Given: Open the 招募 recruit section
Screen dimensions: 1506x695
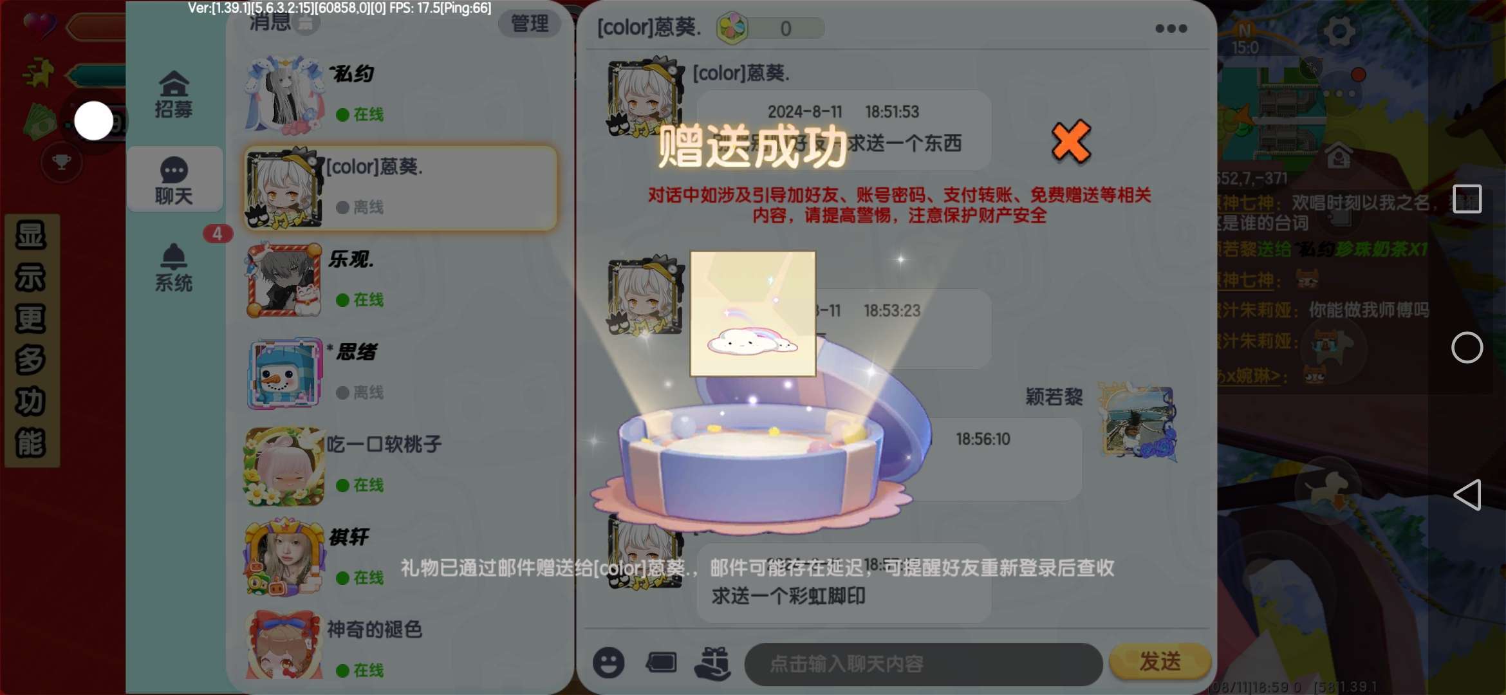Looking at the screenshot, I should coord(174,94).
